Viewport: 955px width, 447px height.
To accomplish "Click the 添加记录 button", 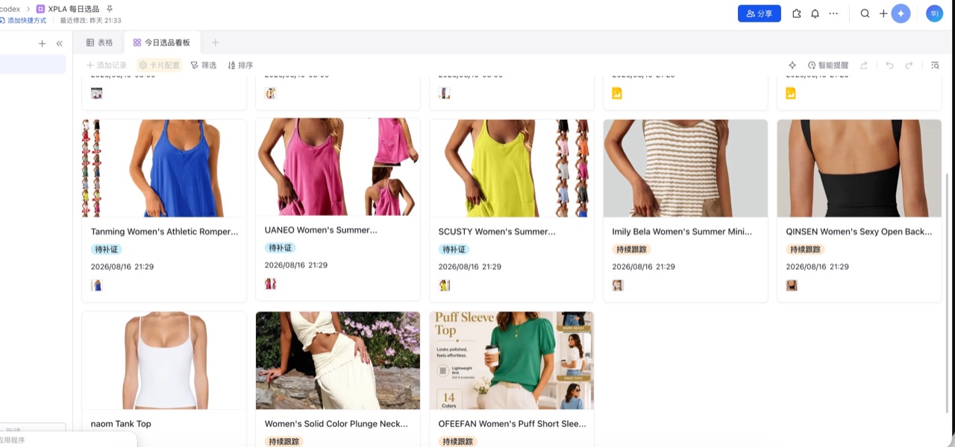I will pos(106,66).
